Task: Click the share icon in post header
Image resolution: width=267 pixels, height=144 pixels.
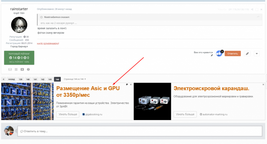Action: click(252, 9)
